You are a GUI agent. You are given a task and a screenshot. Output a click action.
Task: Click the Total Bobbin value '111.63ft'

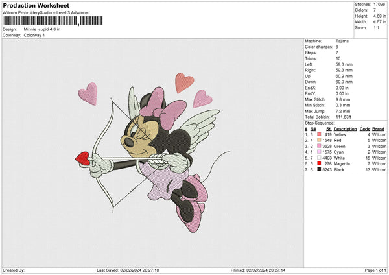[344, 117]
